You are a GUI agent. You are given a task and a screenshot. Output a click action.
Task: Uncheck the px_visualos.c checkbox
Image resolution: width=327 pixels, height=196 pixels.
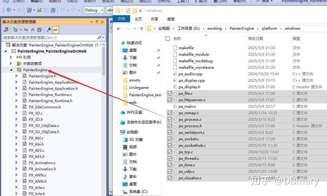(x=170, y=178)
